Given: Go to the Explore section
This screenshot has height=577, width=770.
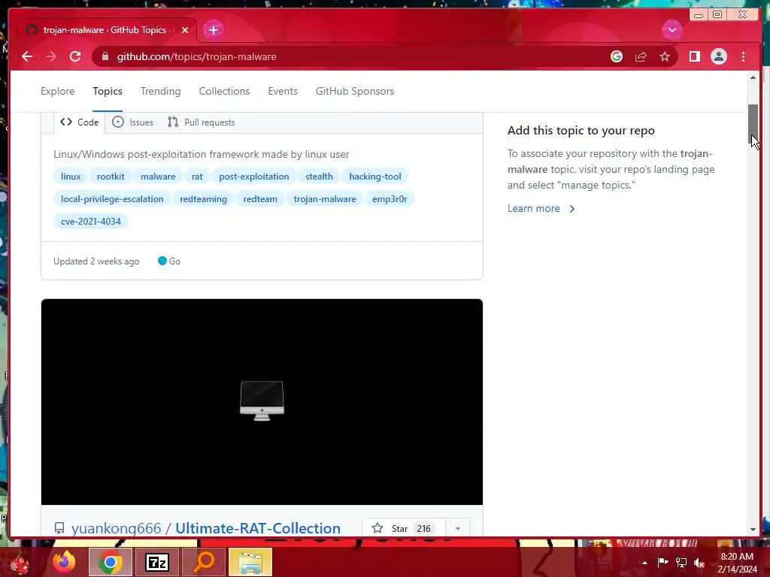Looking at the screenshot, I should click(57, 91).
